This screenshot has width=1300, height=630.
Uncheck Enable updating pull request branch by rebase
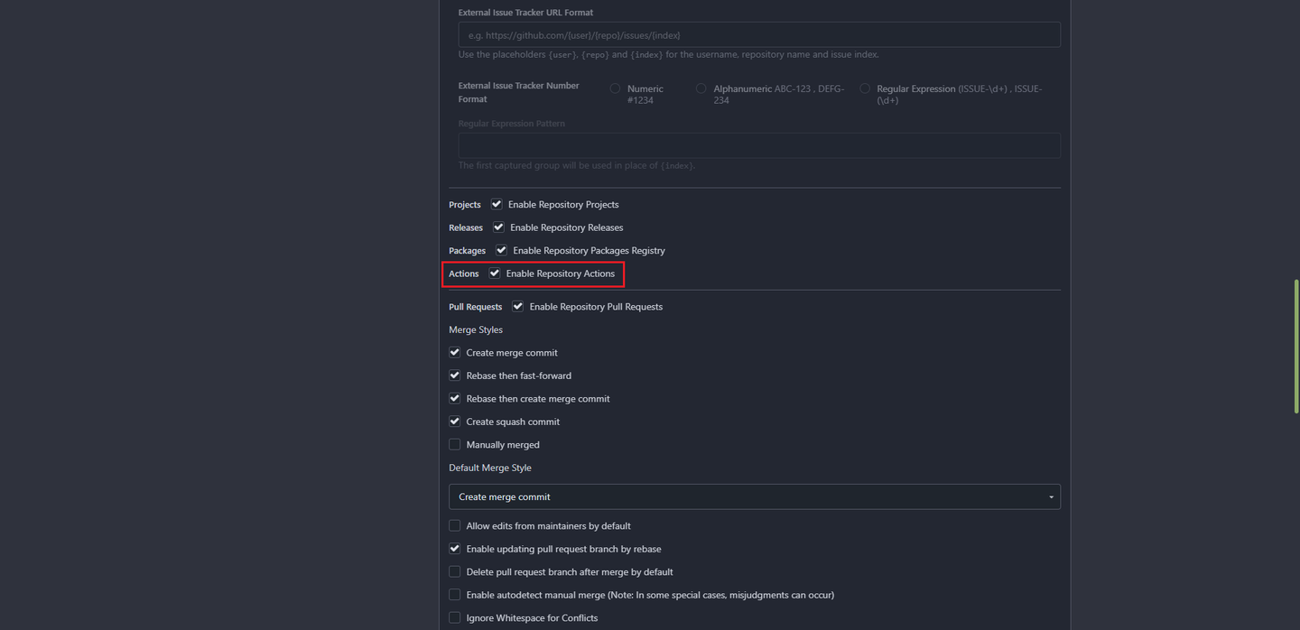point(455,549)
